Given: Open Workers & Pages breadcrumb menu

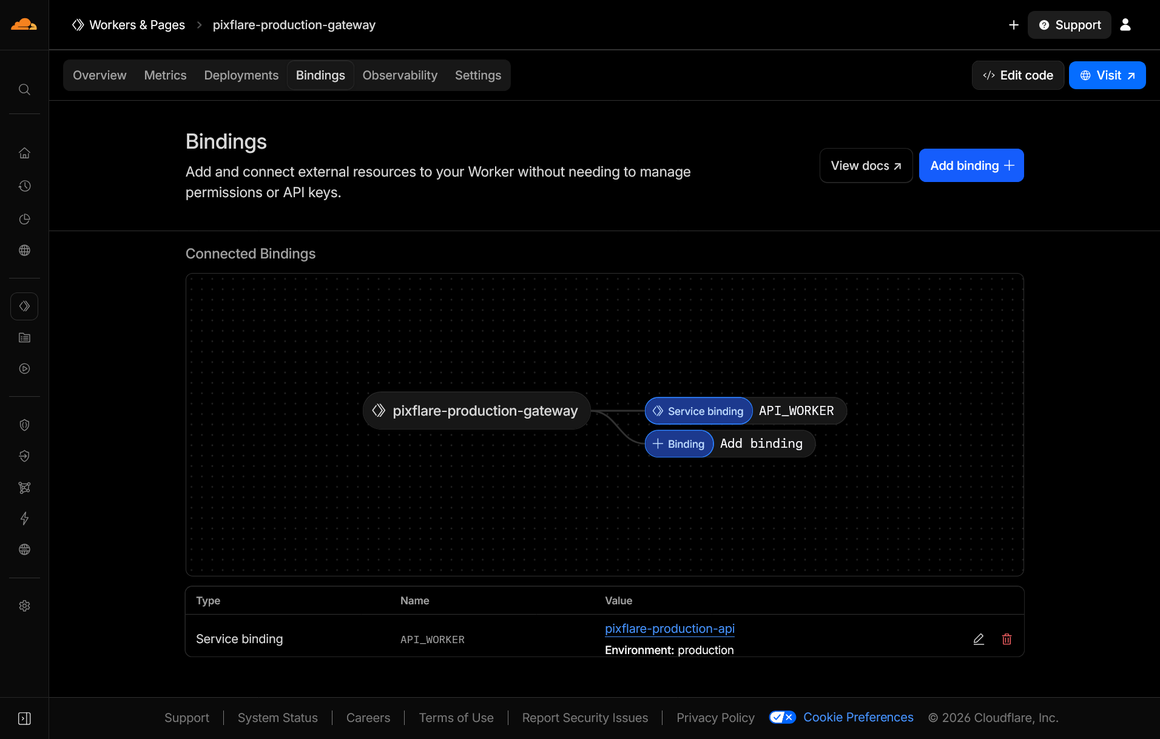Looking at the screenshot, I should pyautogui.click(x=137, y=25).
